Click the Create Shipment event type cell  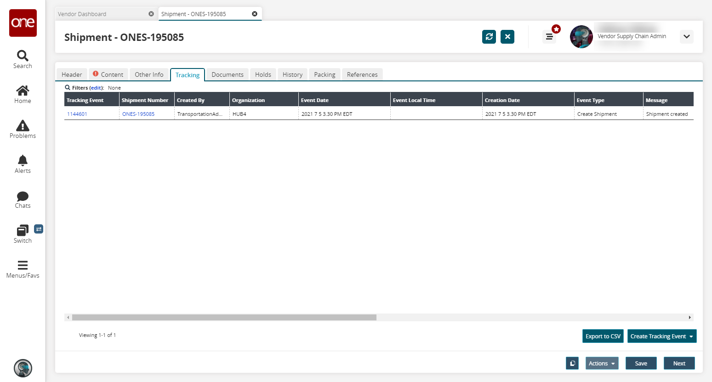coord(609,114)
